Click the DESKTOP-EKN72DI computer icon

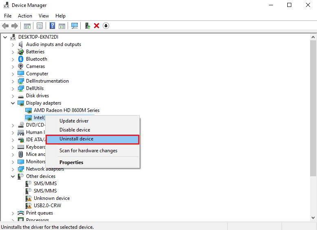pos(13,37)
